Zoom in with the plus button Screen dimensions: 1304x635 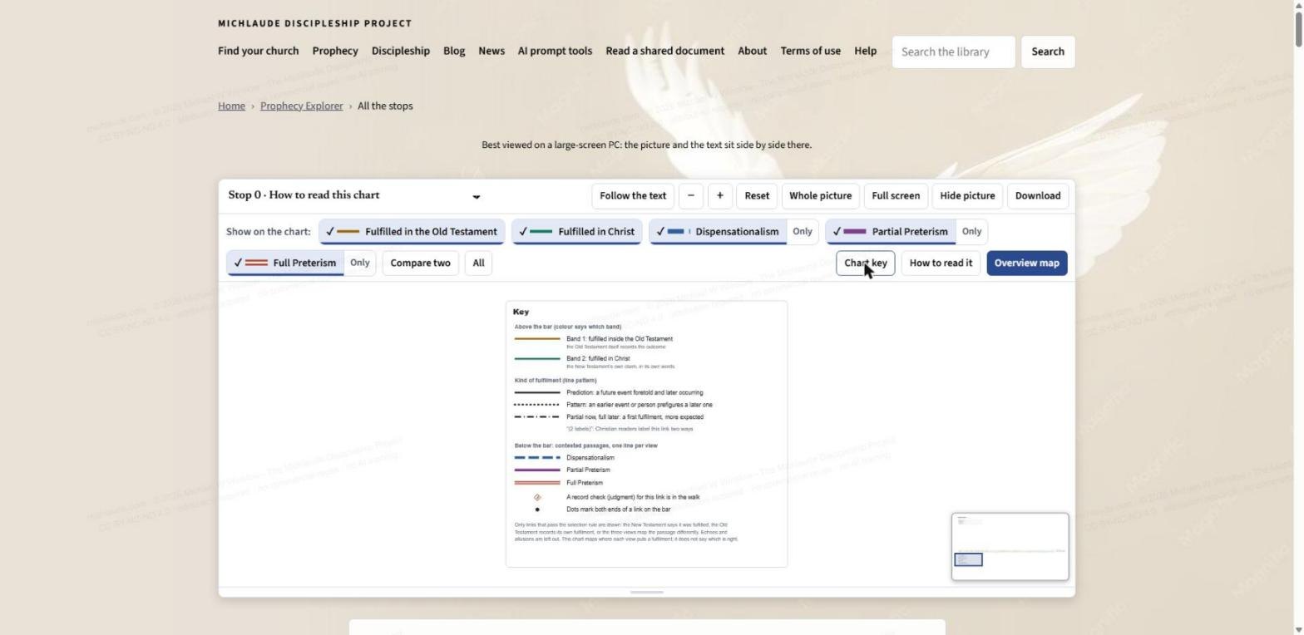[719, 196]
